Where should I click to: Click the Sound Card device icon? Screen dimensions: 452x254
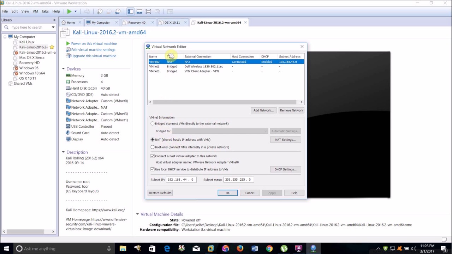click(x=69, y=133)
